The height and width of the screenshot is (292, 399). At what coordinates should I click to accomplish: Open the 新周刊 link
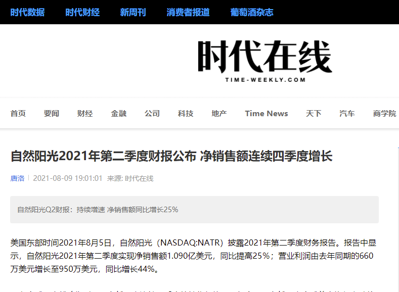tap(132, 13)
